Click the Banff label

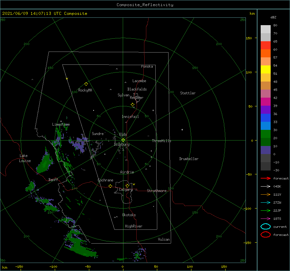(53, 179)
